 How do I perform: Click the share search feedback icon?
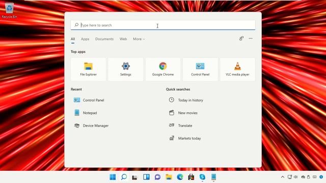241,39
